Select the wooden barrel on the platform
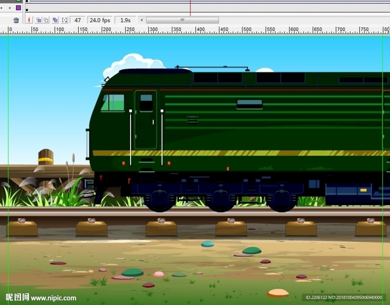The height and width of the screenshot is (305, 390). (x=46, y=157)
